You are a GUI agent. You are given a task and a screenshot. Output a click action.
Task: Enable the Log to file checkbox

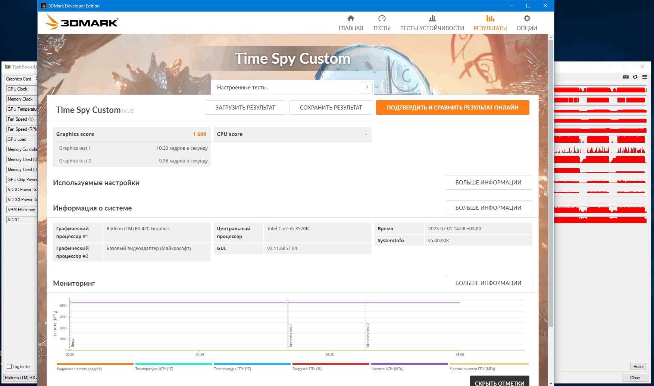pyautogui.click(x=9, y=367)
